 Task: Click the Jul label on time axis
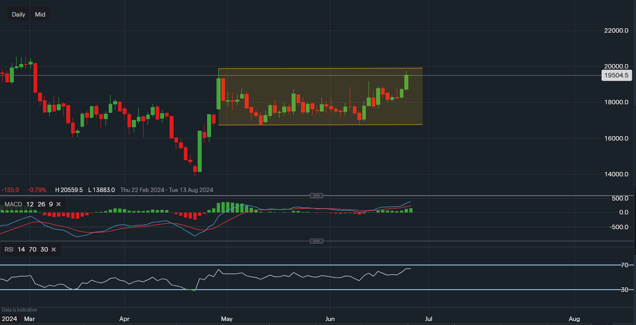click(428, 319)
